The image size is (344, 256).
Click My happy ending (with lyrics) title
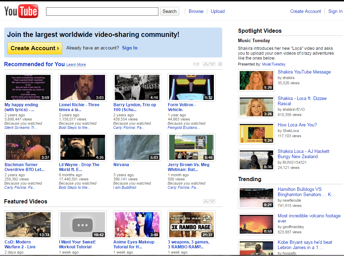coord(21,107)
